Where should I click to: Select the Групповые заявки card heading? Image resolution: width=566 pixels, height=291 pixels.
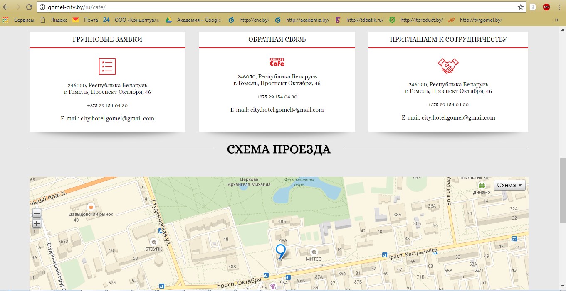coord(107,39)
